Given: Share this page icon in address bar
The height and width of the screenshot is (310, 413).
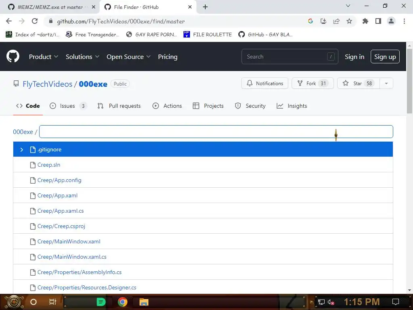Looking at the screenshot, I should pyautogui.click(x=336, y=21).
